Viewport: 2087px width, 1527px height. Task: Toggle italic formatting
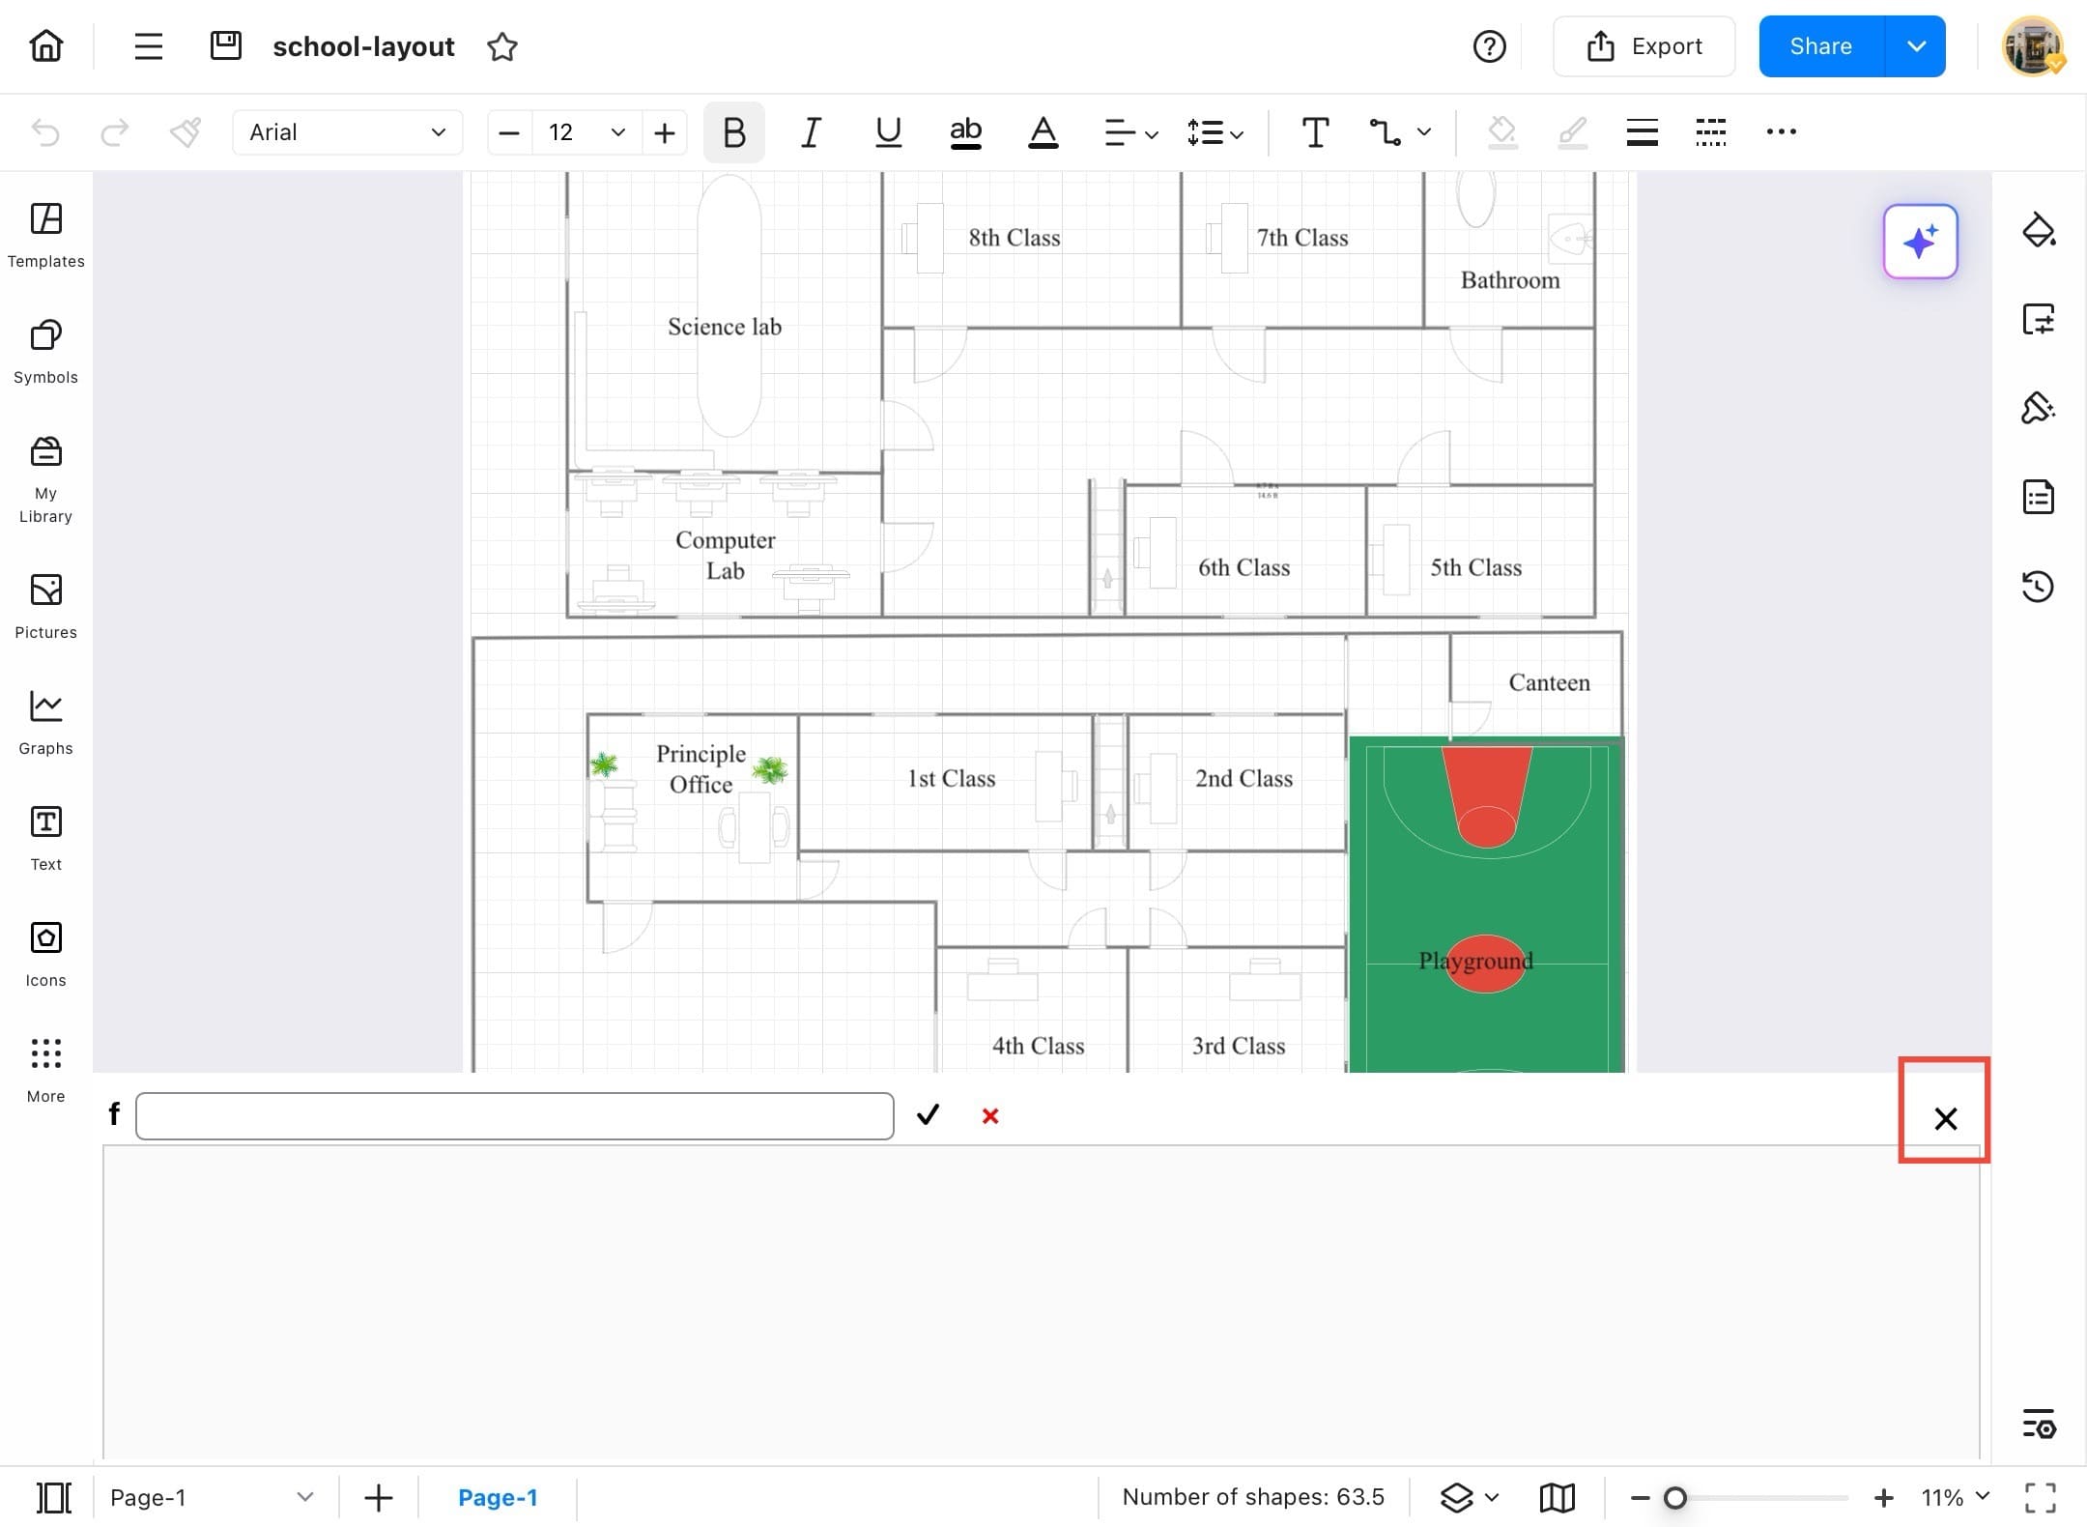coord(811,132)
